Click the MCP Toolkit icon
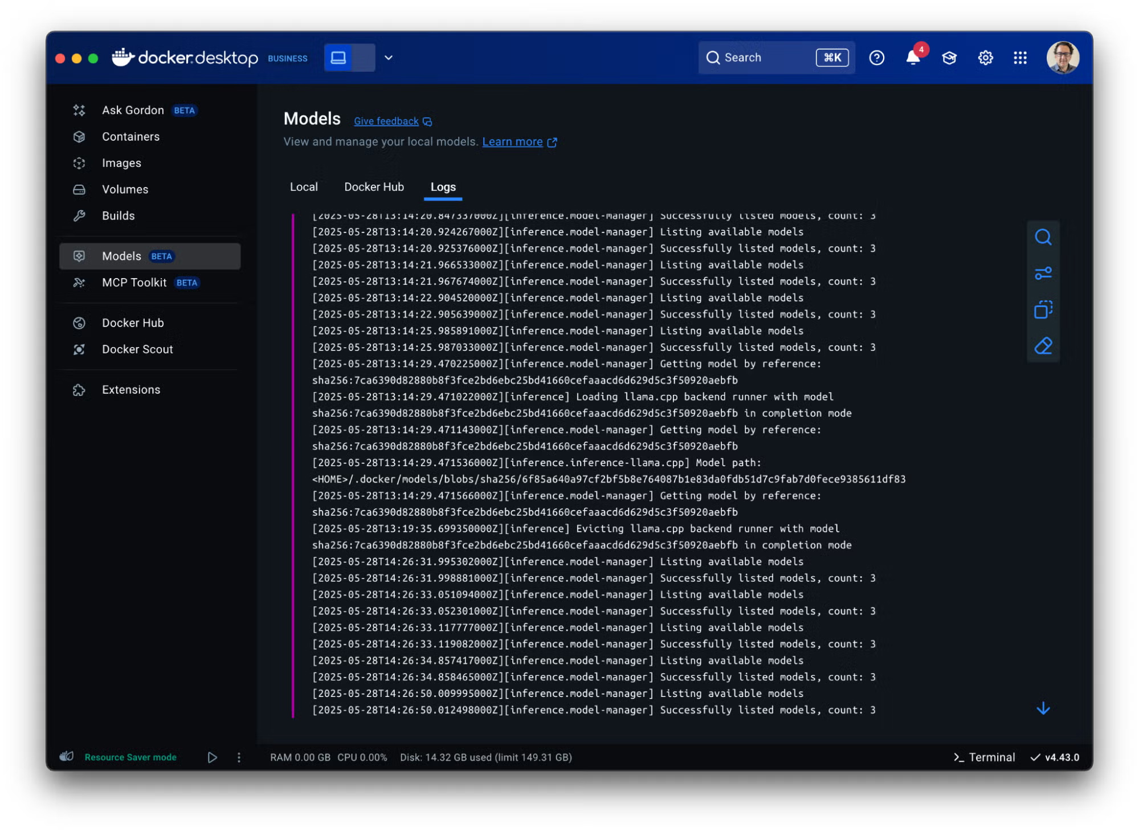This screenshot has height=832, width=1139. [x=79, y=283]
